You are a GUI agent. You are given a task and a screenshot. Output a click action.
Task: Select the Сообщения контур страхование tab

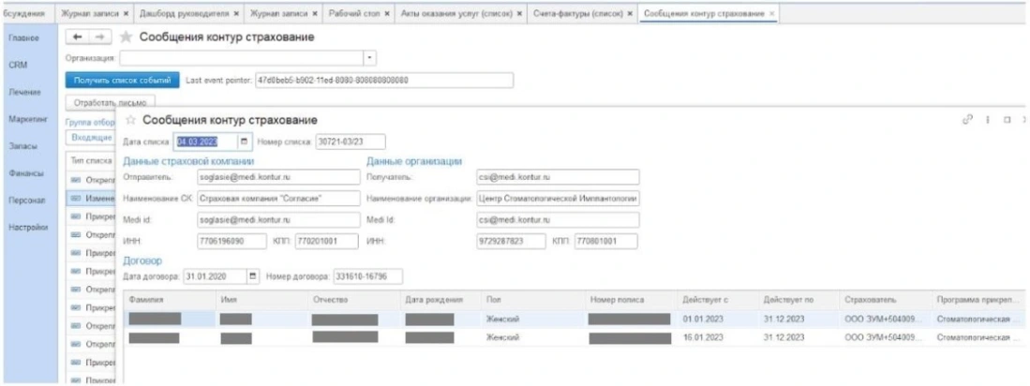click(709, 13)
